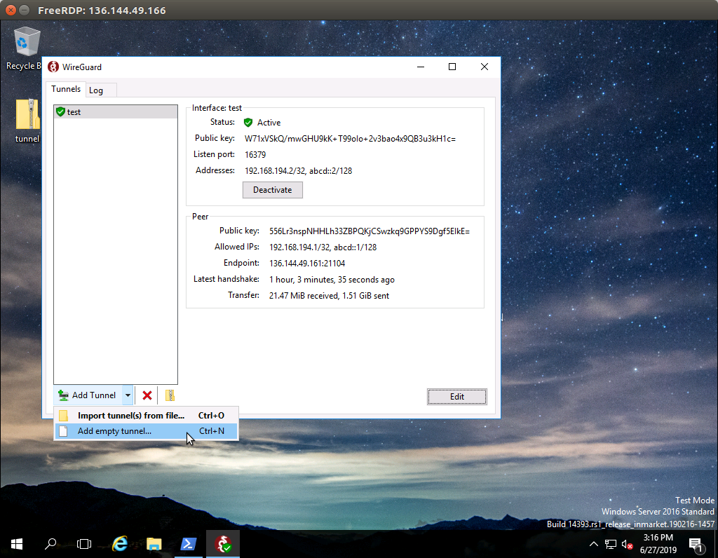This screenshot has height=558, width=718.
Task: Select the tunnel zip folder on the desktop
Action: click(x=27, y=120)
